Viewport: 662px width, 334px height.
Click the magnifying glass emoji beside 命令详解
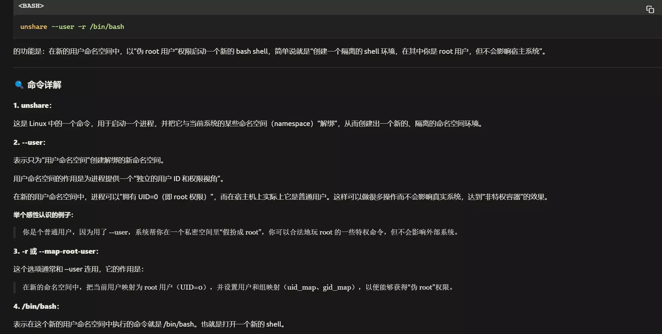(19, 85)
